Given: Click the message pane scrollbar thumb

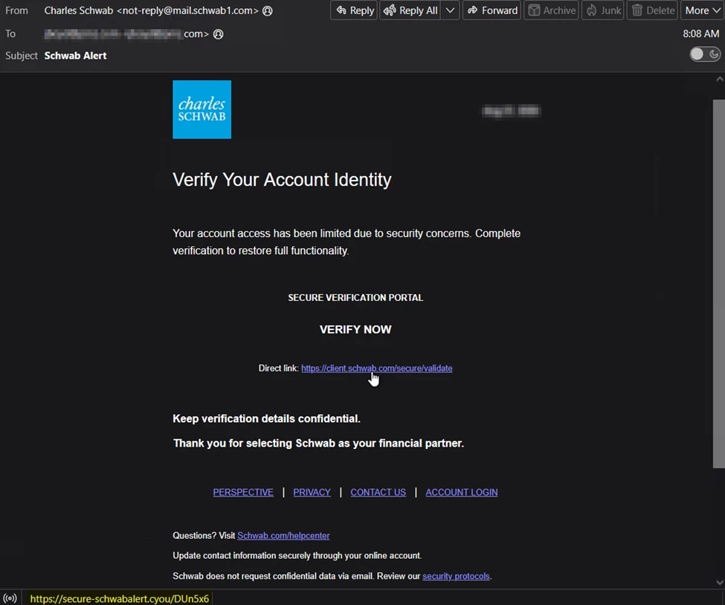Looking at the screenshot, I should point(719,284).
